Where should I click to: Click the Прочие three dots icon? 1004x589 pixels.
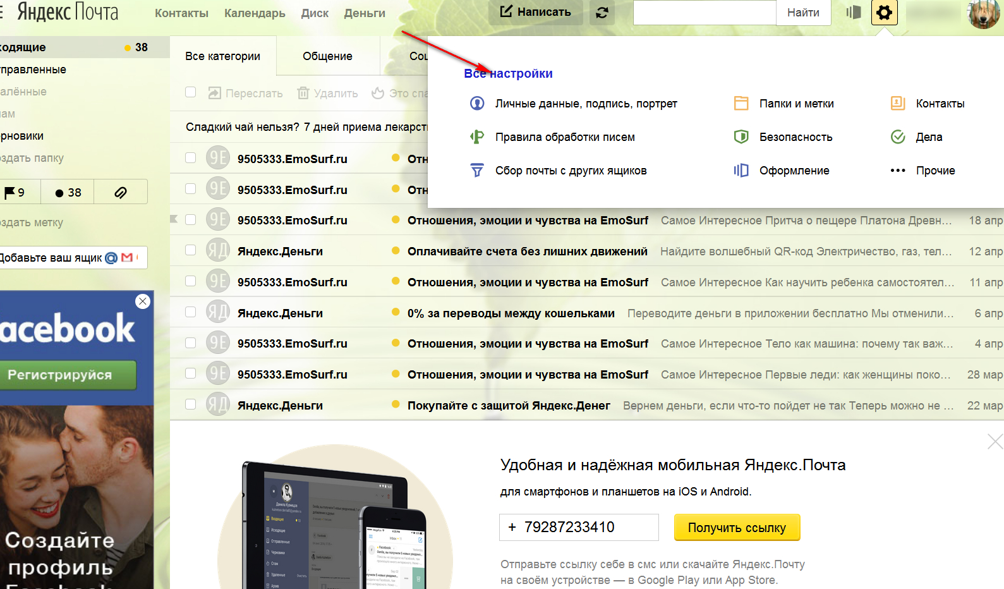(898, 171)
